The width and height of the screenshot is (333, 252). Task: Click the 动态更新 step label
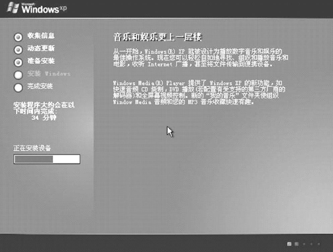[41, 49]
